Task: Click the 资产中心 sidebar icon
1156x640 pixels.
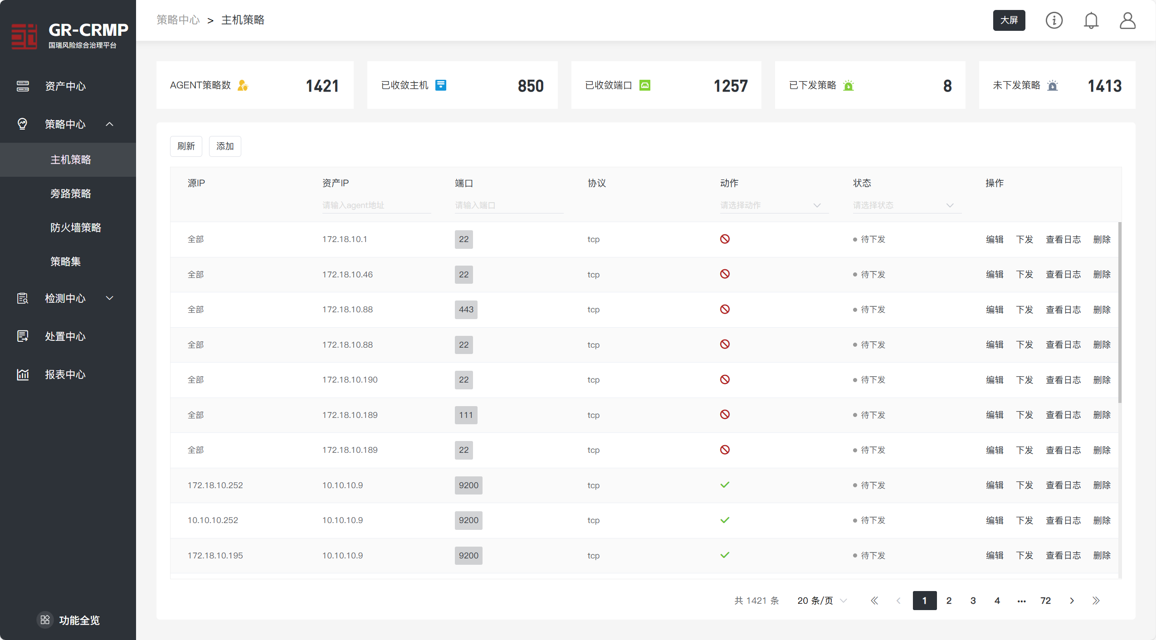Action: 23,86
